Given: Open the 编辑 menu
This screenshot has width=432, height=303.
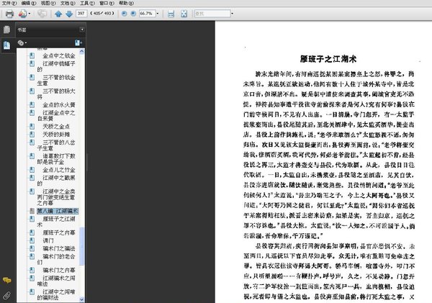Looking at the screenshot, I should (x=29, y=3).
